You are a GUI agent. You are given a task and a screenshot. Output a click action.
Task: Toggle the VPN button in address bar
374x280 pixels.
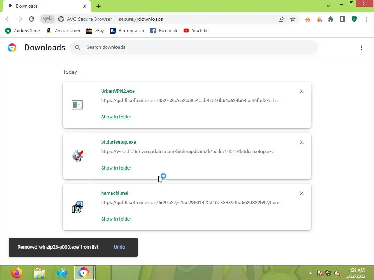coord(47,19)
